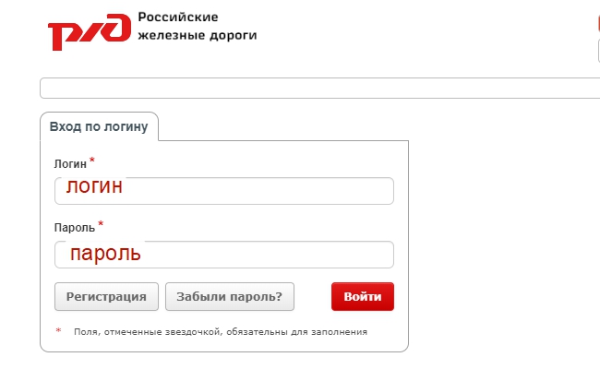
Task: Click the 'Пароль' field label
Action: (74, 227)
